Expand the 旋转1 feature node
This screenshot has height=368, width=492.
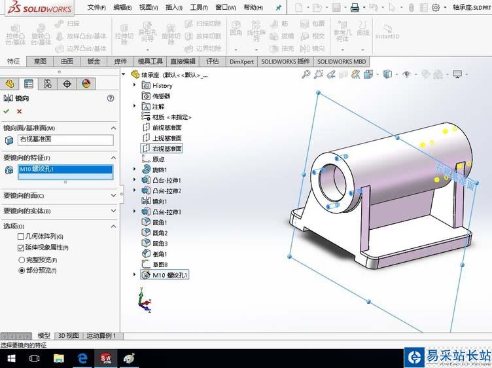135,170
